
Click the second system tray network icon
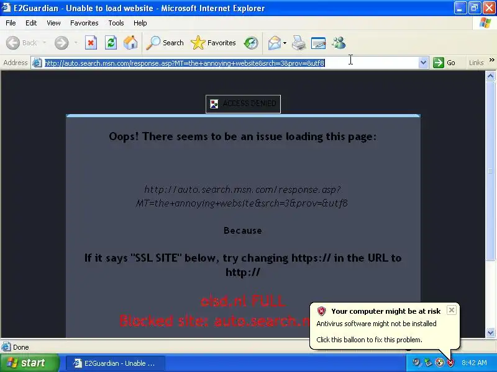pyautogui.click(x=428, y=363)
